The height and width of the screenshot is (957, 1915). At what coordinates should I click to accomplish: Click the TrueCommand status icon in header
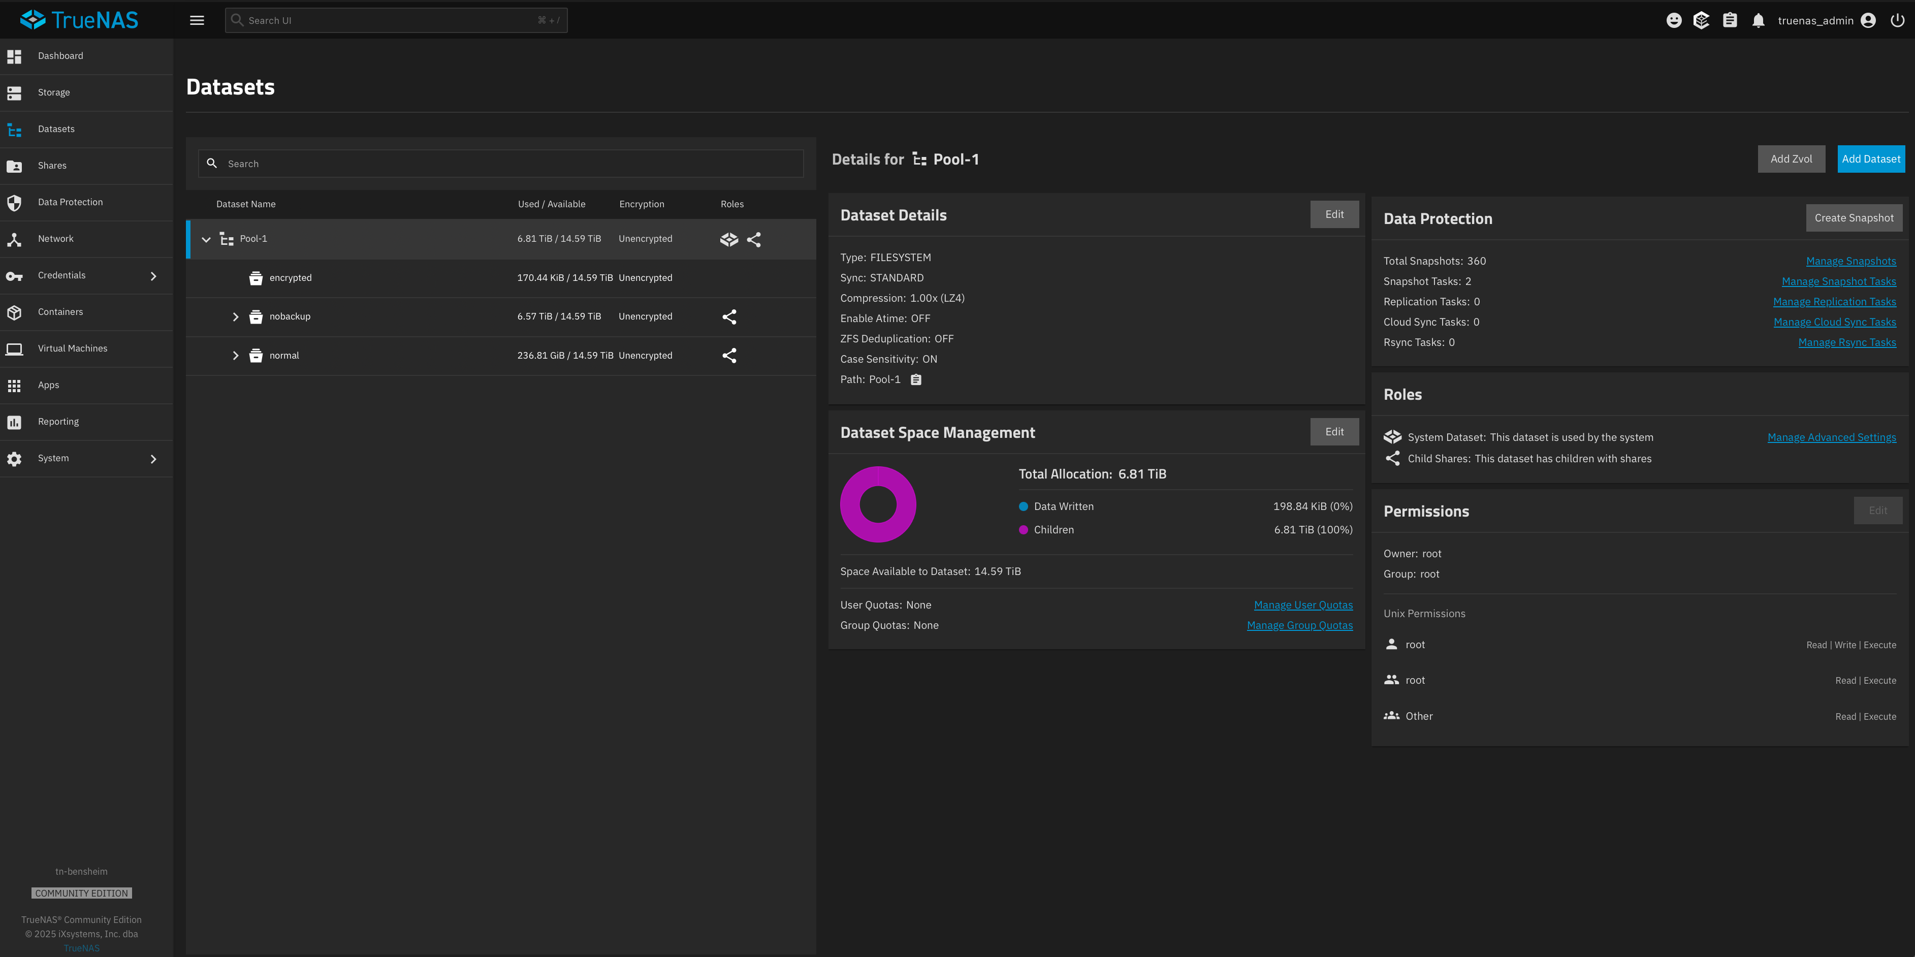pos(1701,21)
